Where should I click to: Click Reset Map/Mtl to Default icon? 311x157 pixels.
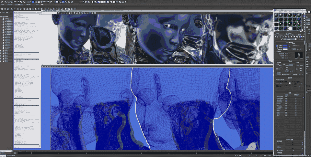tap(283, 37)
